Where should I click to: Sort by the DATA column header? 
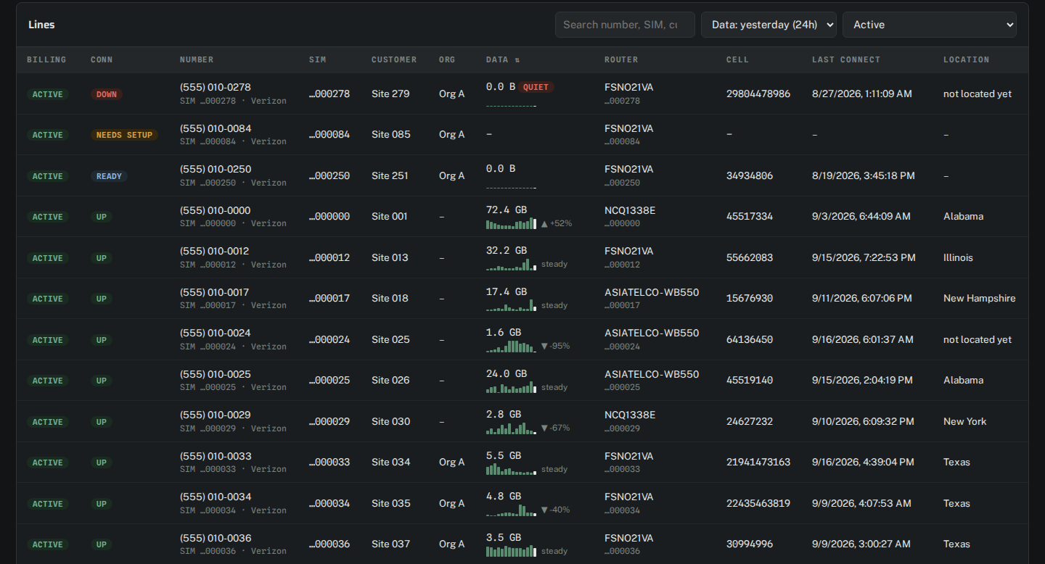pyautogui.click(x=503, y=59)
